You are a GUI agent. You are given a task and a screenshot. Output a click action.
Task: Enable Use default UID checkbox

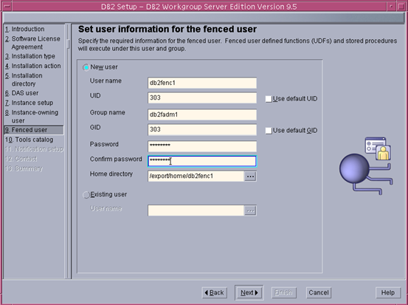point(269,99)
